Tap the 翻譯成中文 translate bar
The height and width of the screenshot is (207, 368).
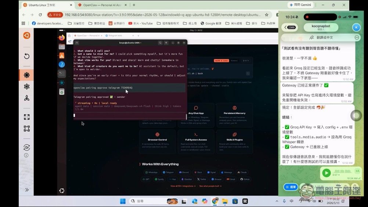click(x=321, y=37)
